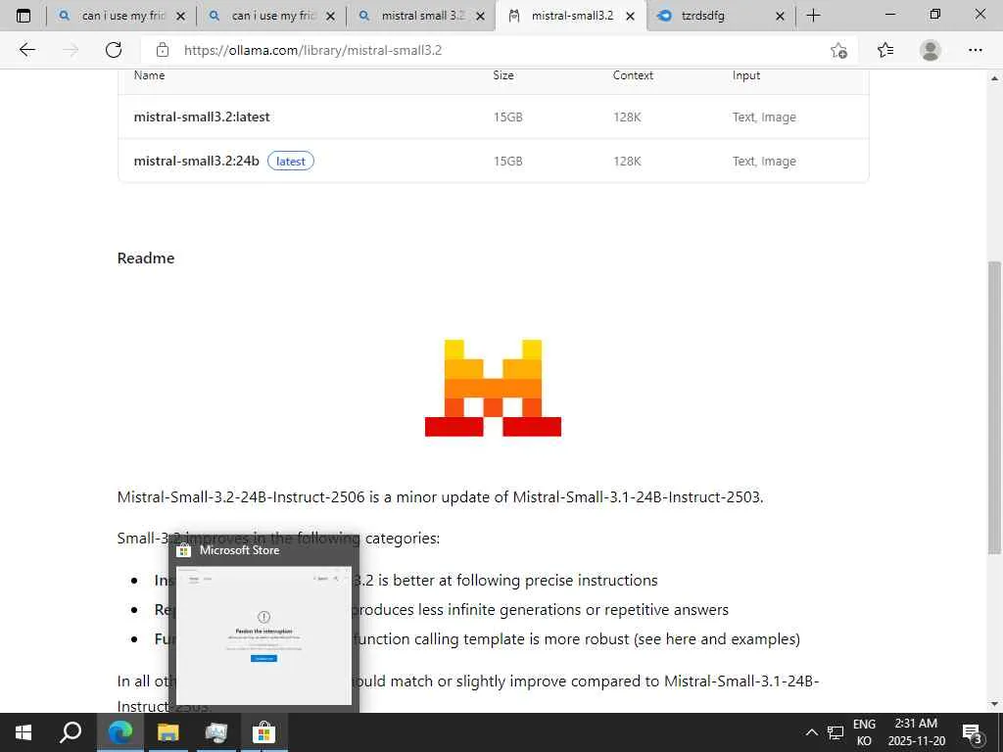Viewport: 1003px width, 752px height.
Task: Open Windows taskbar search
Action: click(x=71, y=732)
